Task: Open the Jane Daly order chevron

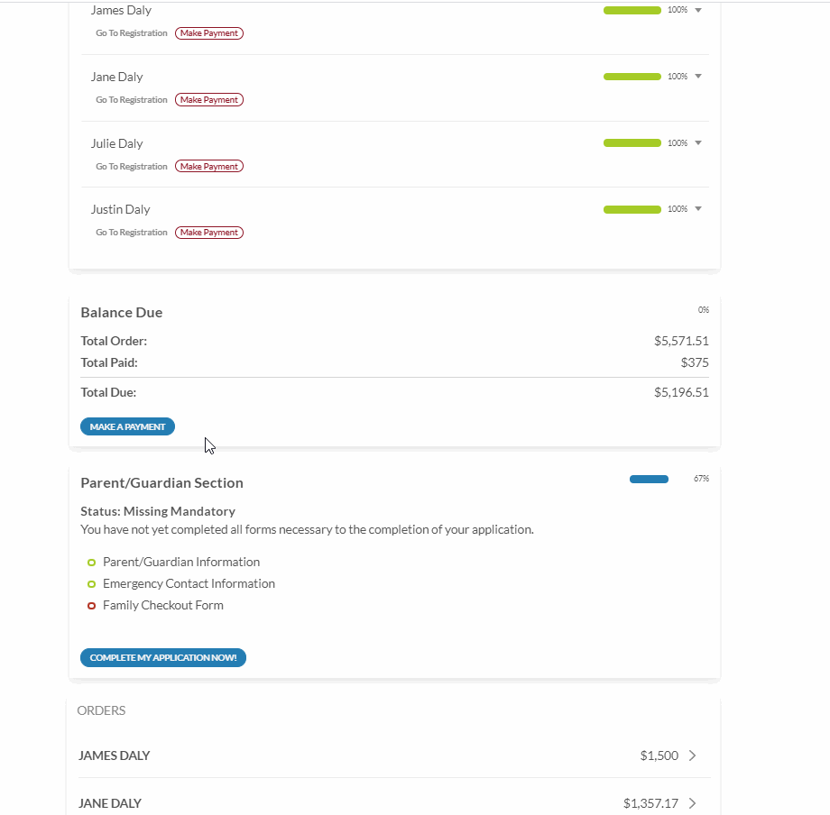Action: [692, 803]
